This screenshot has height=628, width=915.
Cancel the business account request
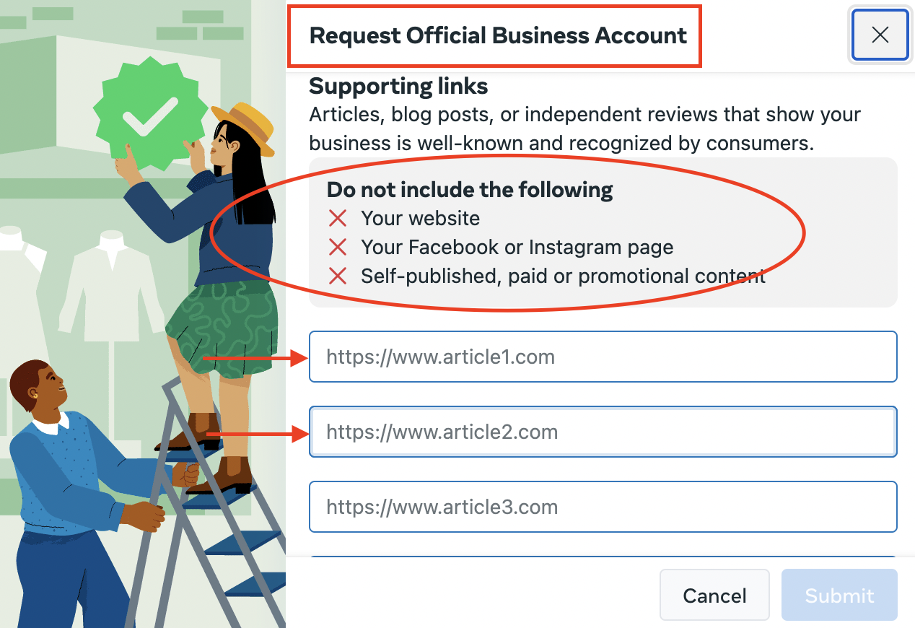(x=714, y=595)
